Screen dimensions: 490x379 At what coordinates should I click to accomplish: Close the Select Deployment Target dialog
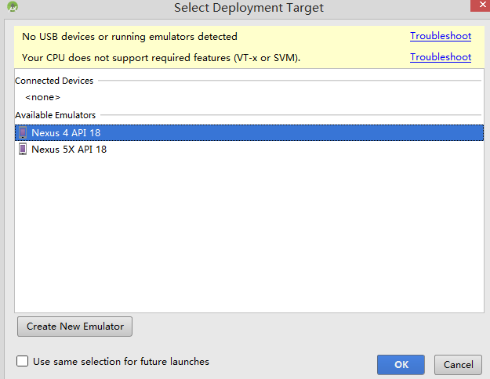(481, 5)
